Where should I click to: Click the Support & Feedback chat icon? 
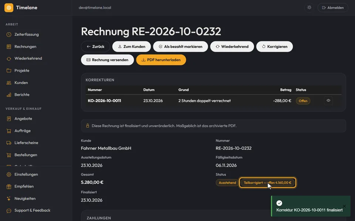click(x=9, y=211)
